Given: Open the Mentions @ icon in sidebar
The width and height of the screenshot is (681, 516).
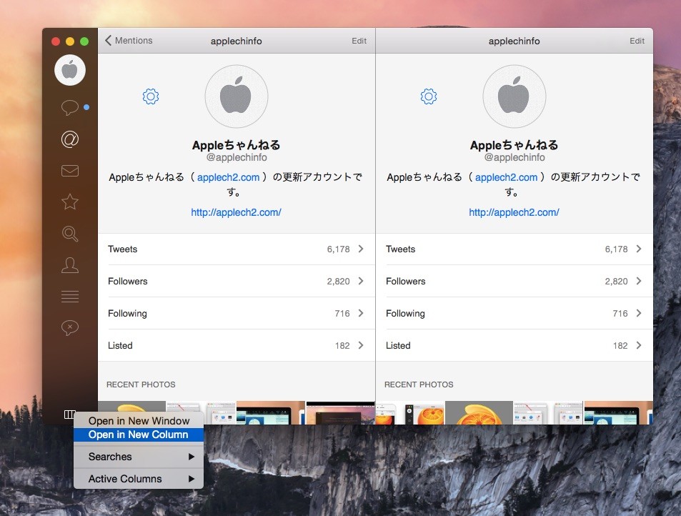Looking at the screenshot, I should (70, 139).
